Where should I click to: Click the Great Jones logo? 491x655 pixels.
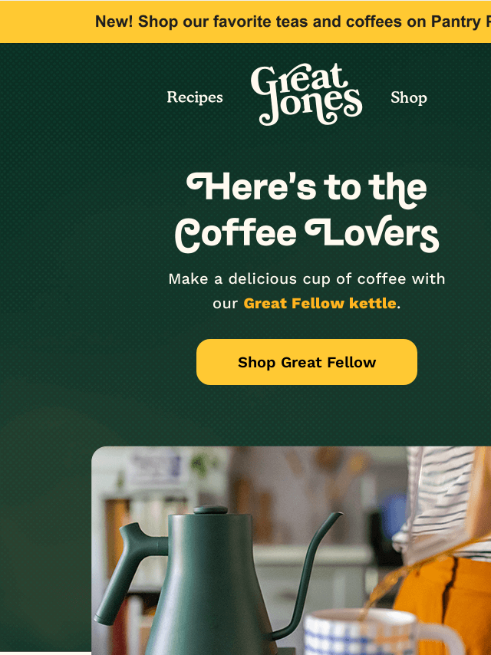pyautogui.click(x=306, y=95)
